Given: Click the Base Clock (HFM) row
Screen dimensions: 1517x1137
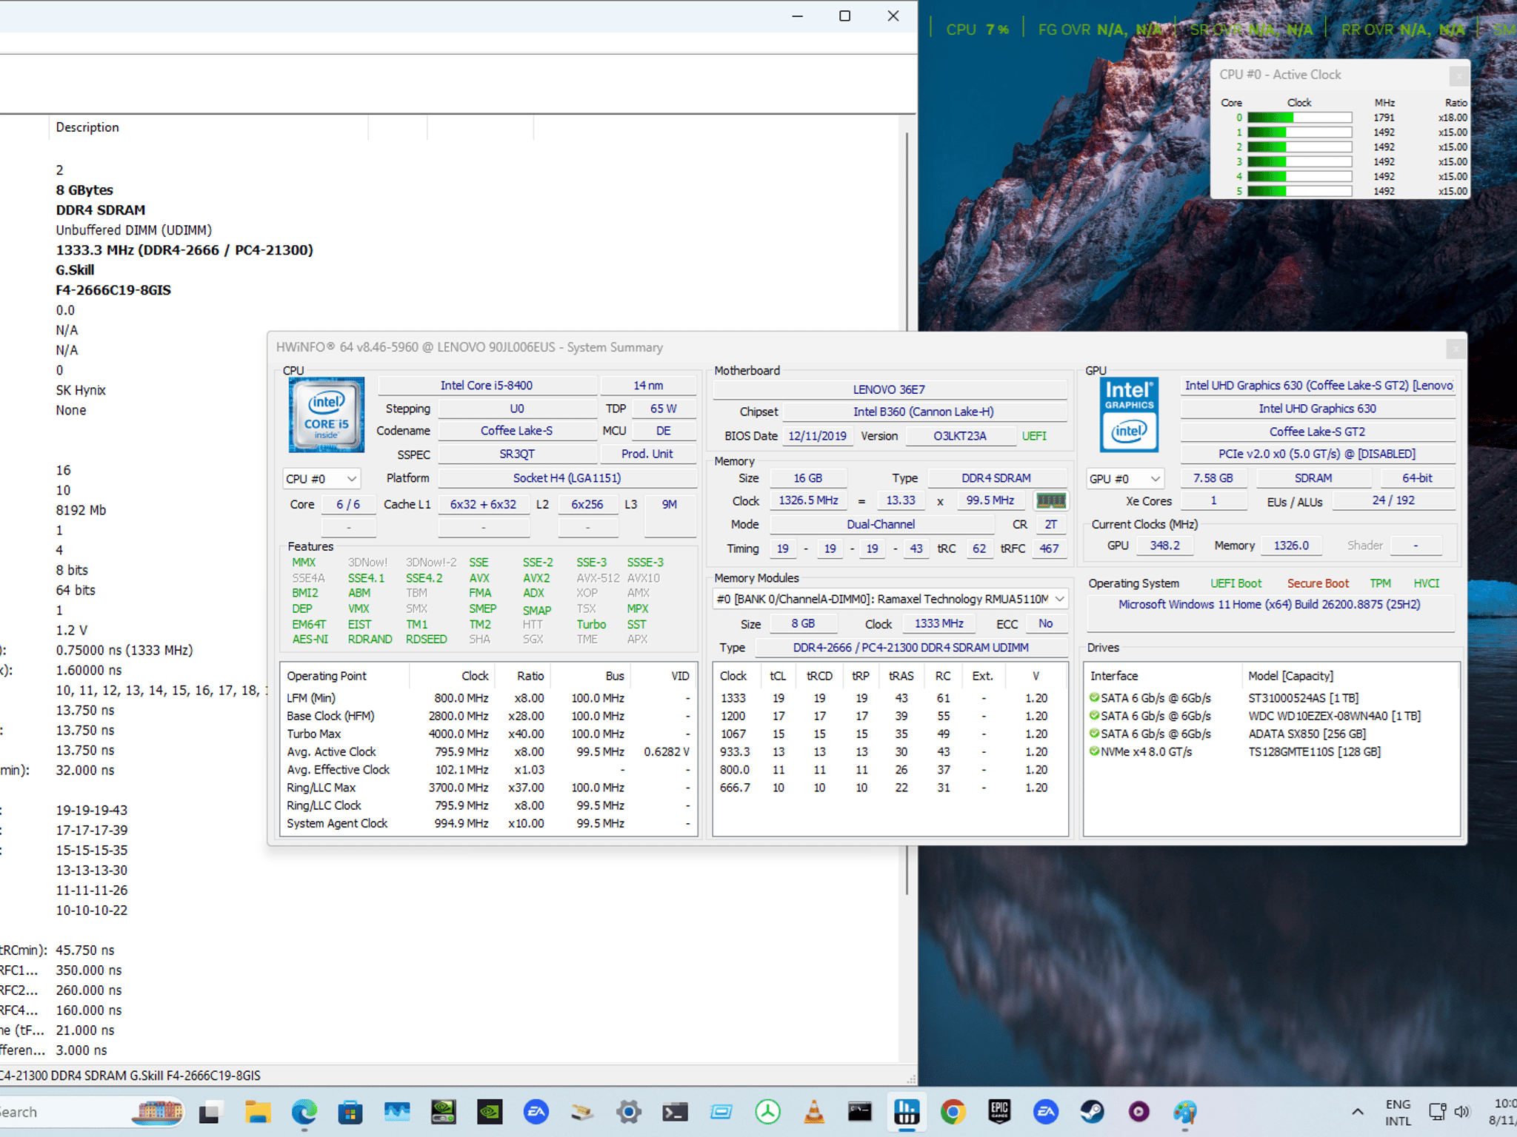Looking at the screenshot, I should coord(489,716).
